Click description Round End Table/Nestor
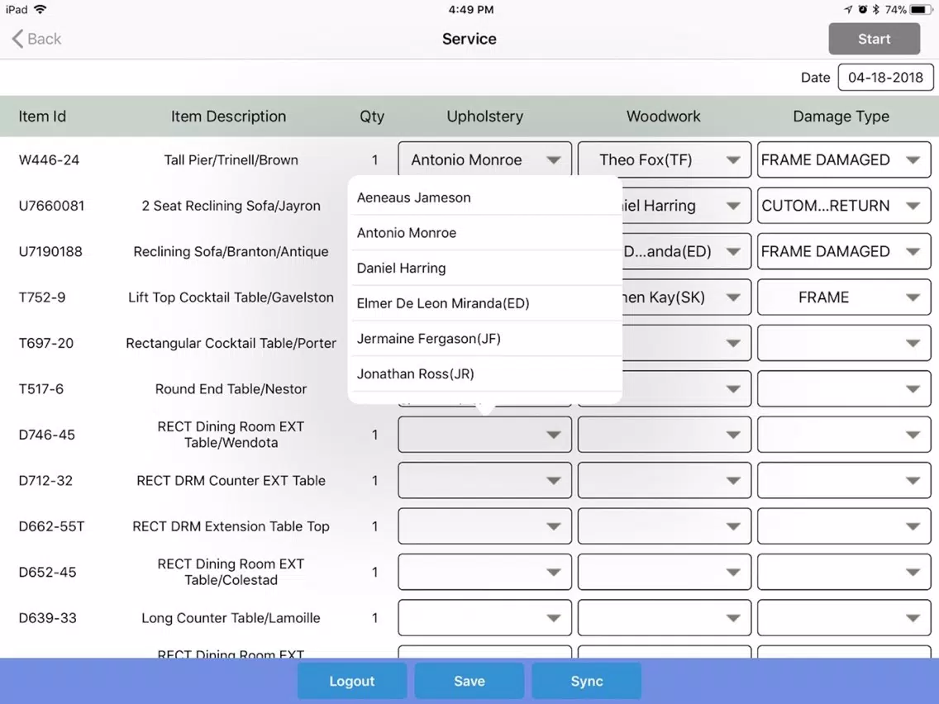Viewport: 939px width, 704px height. click(x=231, y=389)
